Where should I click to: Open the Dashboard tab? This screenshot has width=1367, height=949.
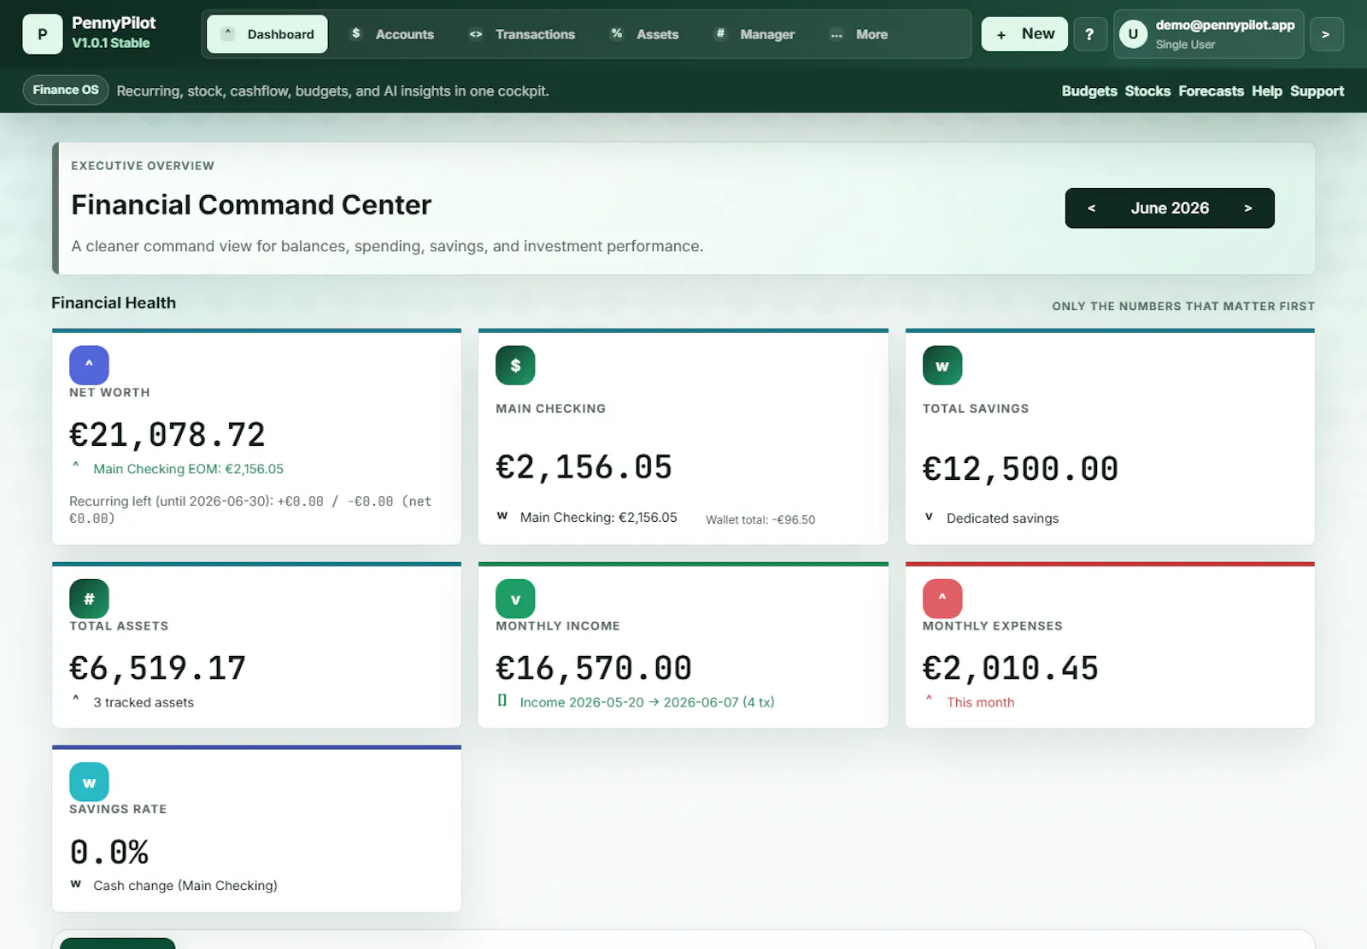pyautogui.click(x=267, y=34)
